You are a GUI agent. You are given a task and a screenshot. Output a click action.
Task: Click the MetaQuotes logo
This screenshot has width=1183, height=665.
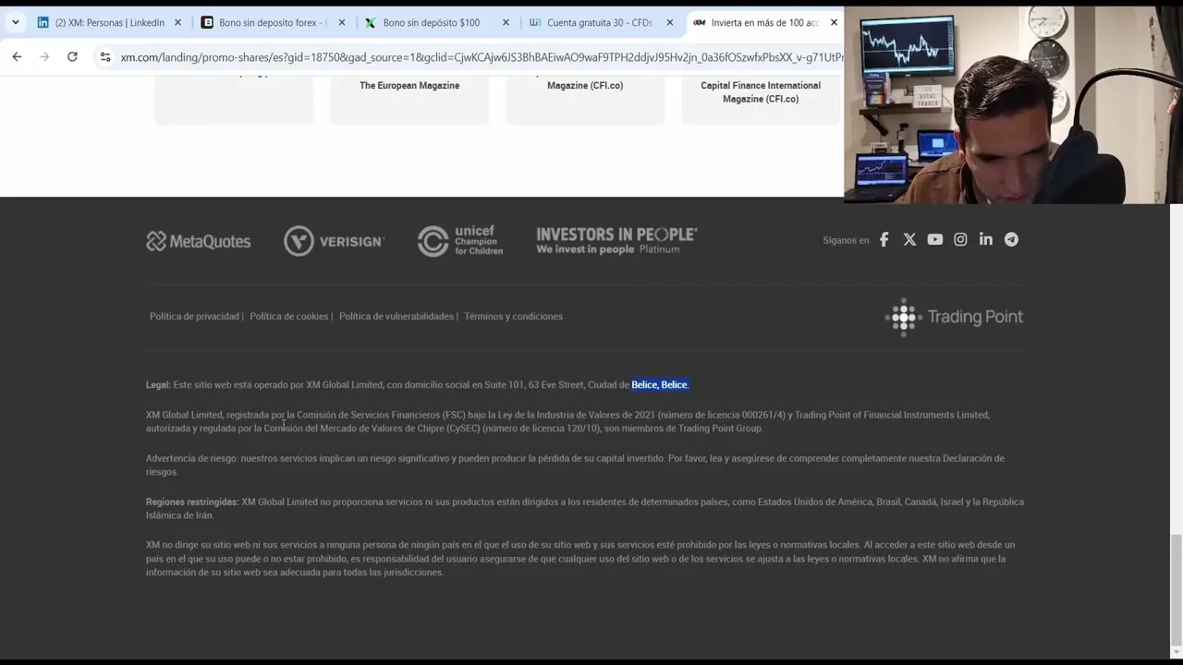tap(198, 241)
